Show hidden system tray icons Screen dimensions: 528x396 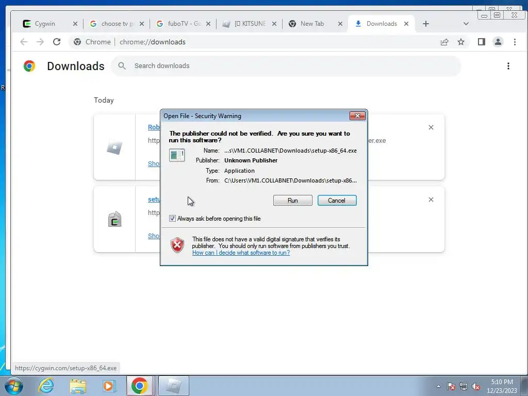coord(438,386)
